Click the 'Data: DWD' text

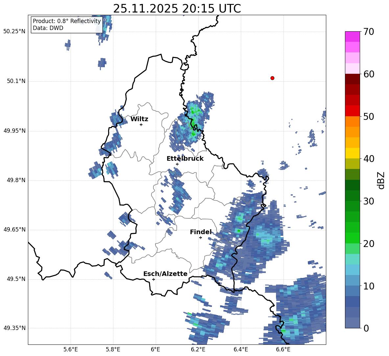[x=48, y=28]
